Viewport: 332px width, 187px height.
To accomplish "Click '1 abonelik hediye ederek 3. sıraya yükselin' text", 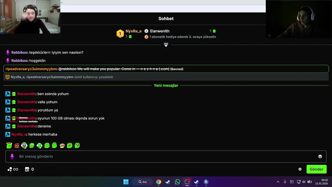I will (x=183, y=37).
